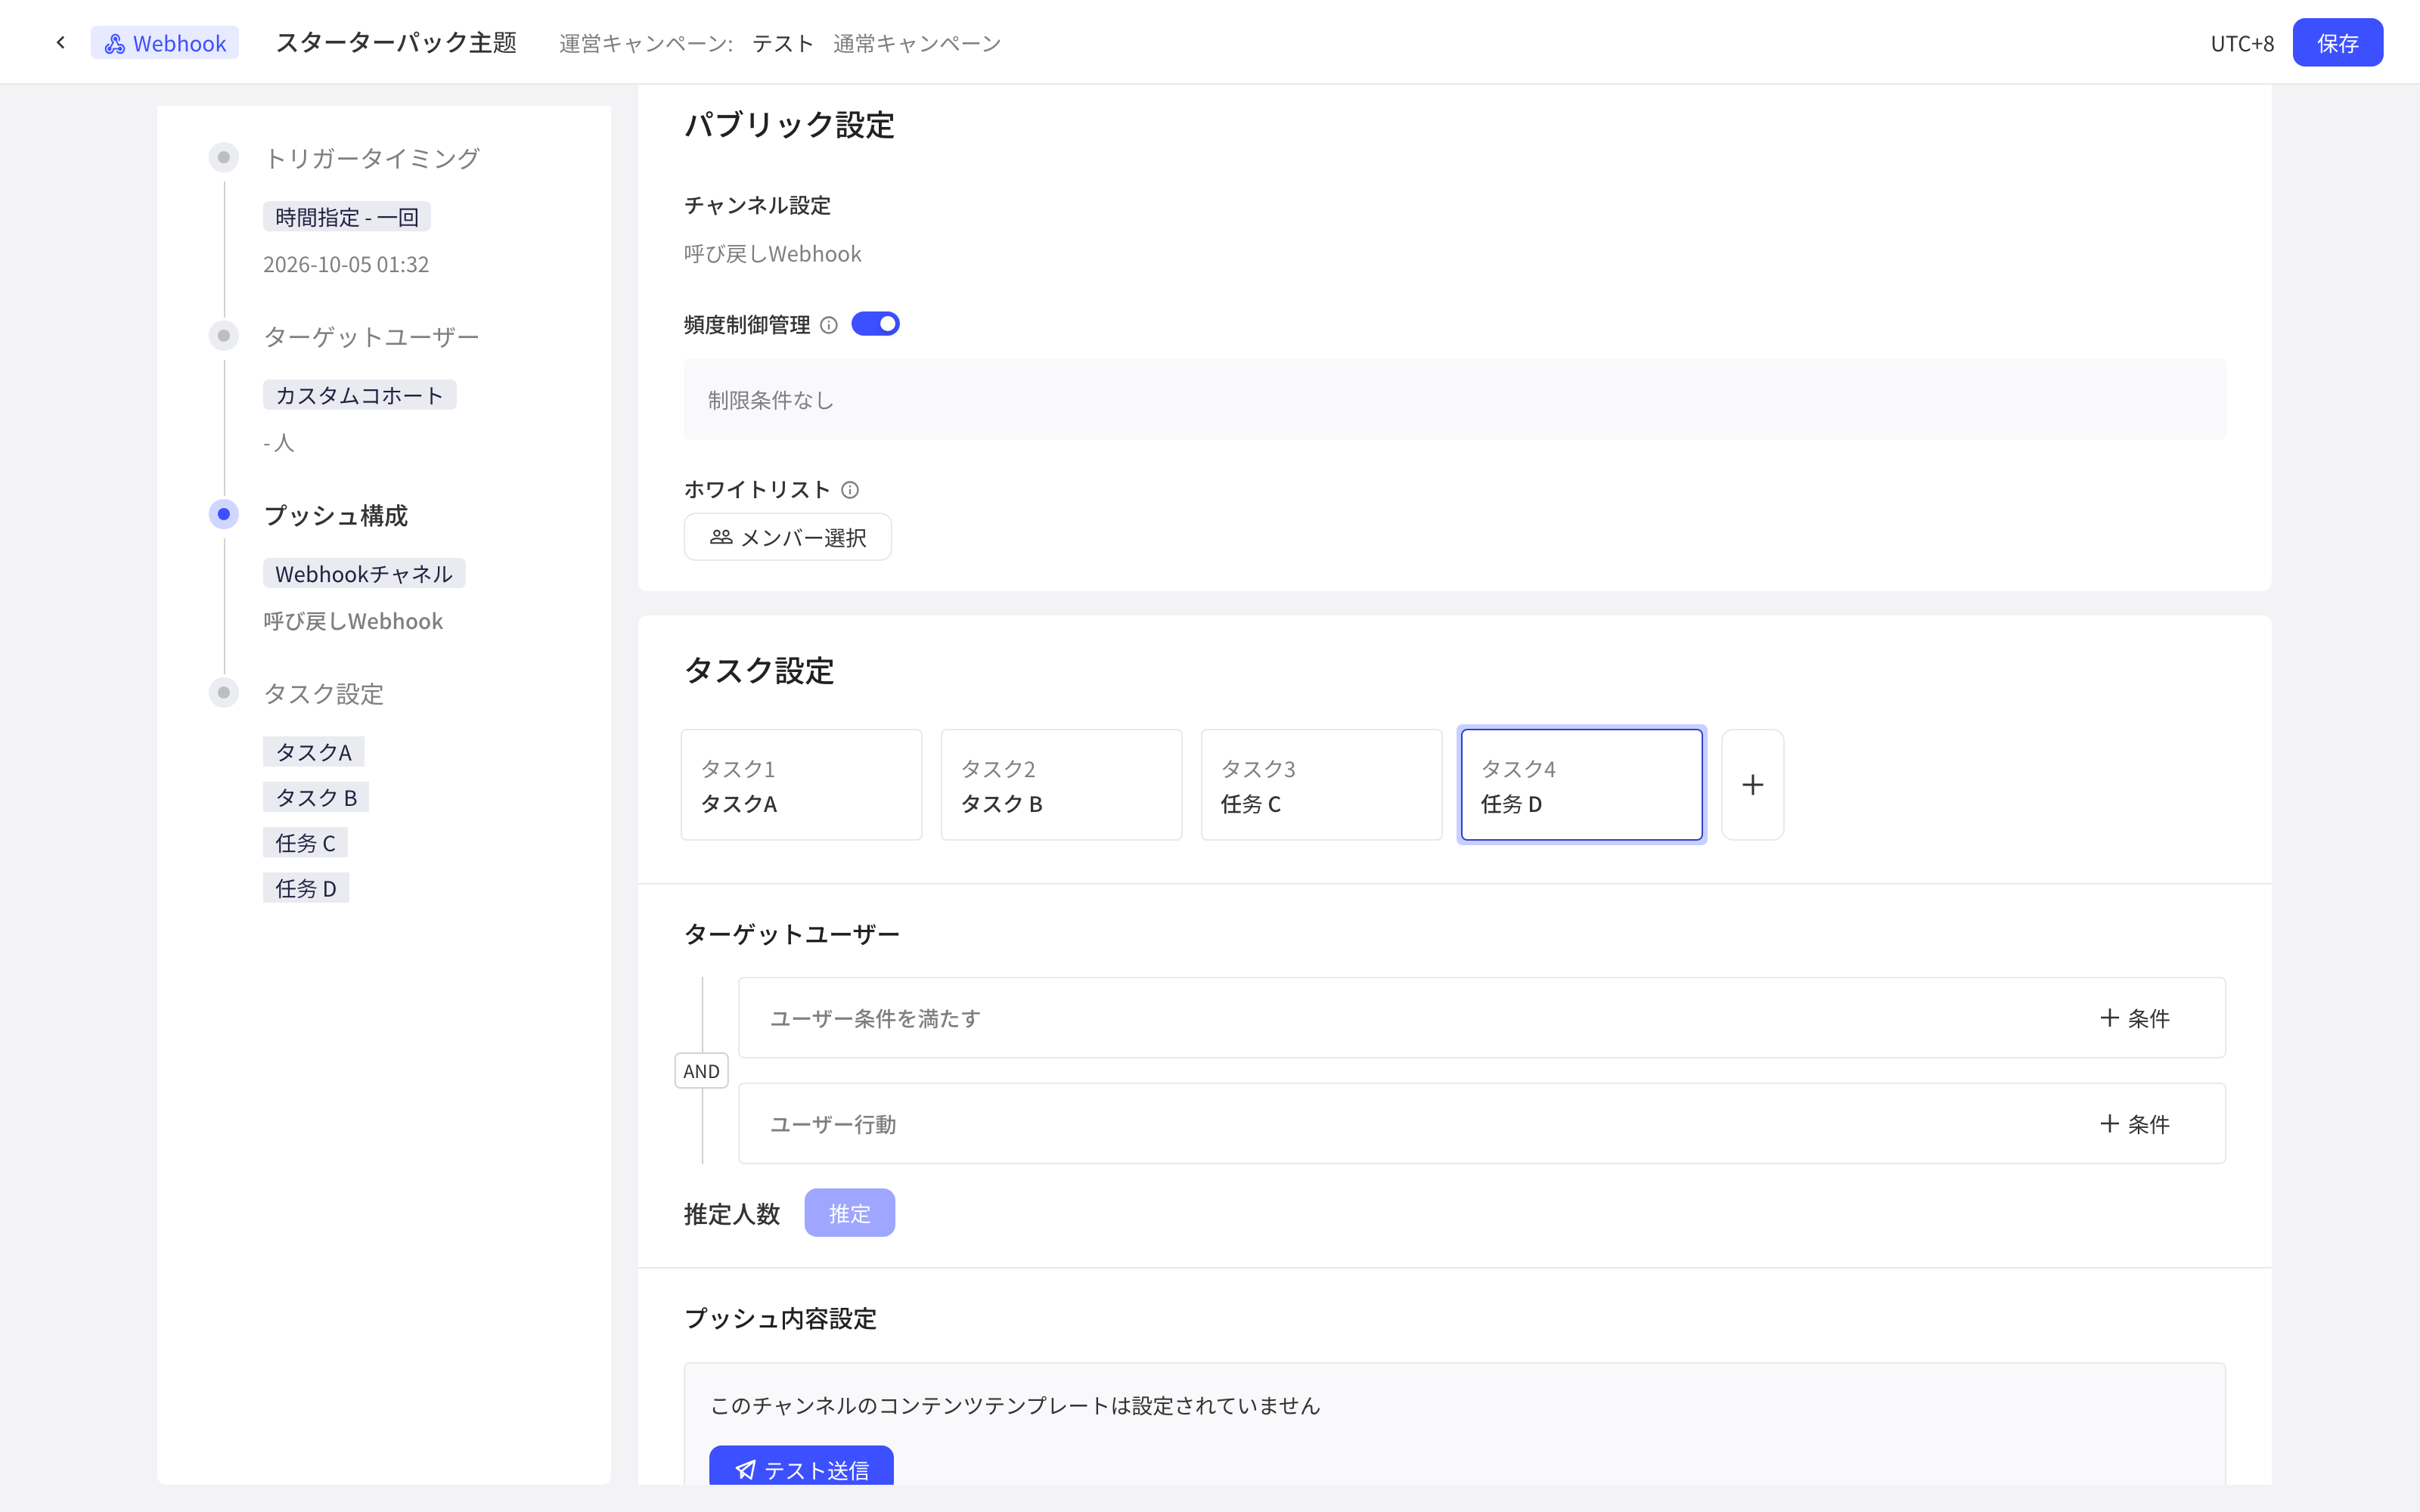Click the 制限条件なし field
Viewport: 2420px width, 1512px height.
pos(1454,400)
